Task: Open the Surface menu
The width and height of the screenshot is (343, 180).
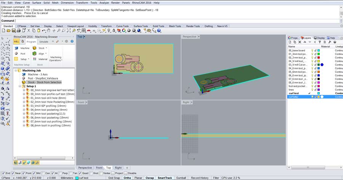Action: (37, 3)
